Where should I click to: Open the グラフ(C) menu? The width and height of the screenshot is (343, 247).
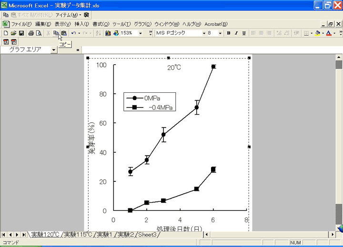coord(142,24)
